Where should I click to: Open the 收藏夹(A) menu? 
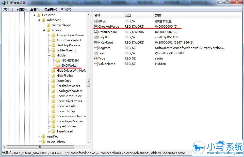pos(51,9)
